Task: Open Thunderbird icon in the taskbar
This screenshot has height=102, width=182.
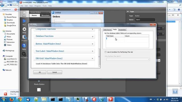Action: click(28, 99)
